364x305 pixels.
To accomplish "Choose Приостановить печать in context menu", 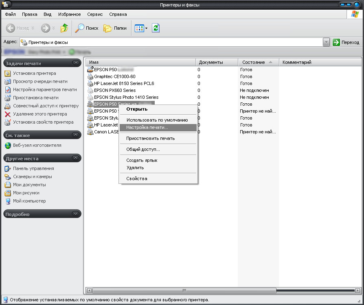I will 158,138.
